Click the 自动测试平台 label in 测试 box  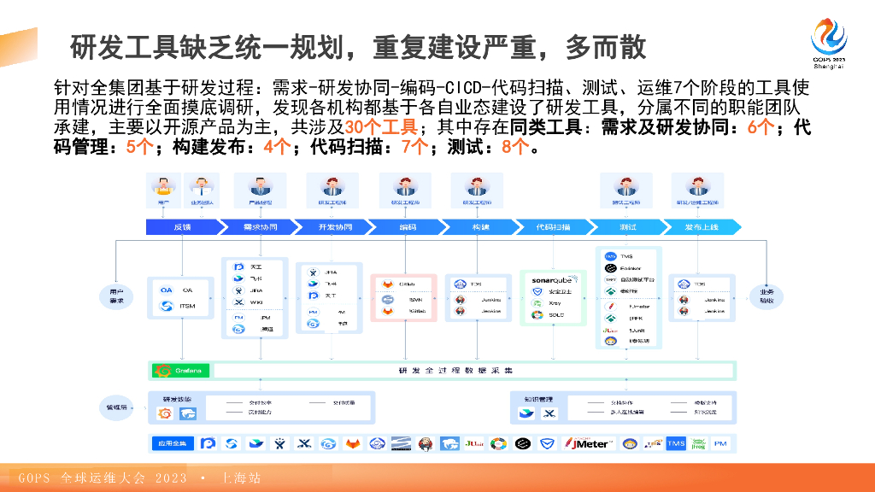pyautogui.click(x=637, y=280)
